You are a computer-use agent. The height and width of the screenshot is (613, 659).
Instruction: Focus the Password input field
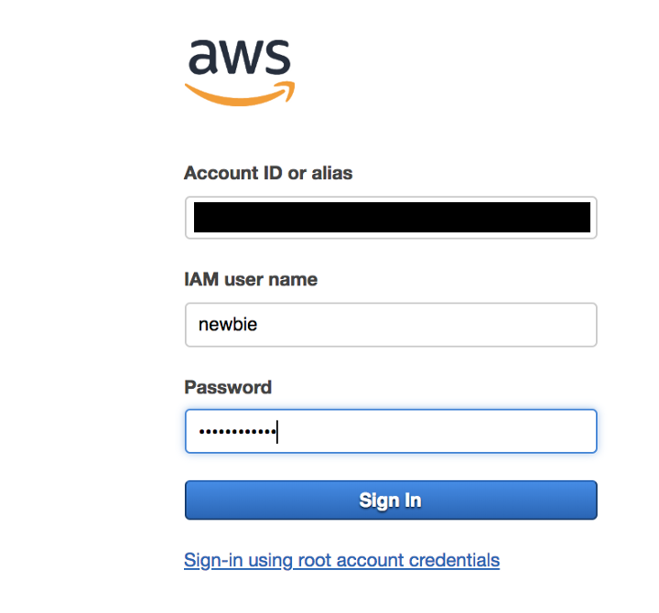pos(391,431)
